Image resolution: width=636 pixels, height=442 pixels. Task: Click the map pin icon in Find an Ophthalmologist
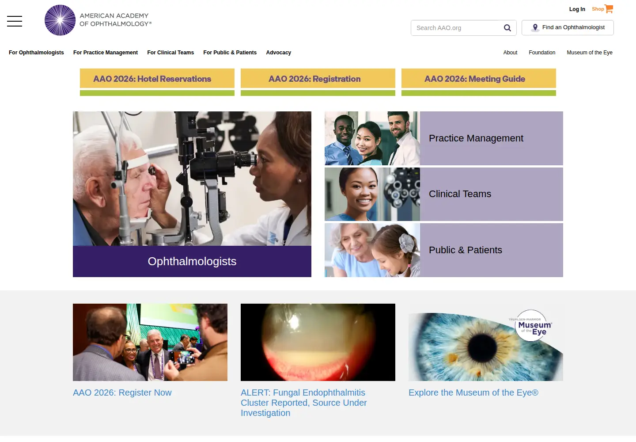(535, 27)
